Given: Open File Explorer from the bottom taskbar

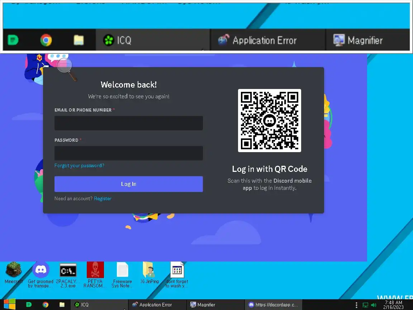Looking at the screenshot, I should [x=62, y=305].
